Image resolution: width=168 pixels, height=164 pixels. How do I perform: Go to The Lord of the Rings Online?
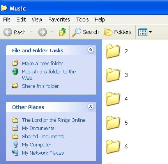(x=54, y=120)
